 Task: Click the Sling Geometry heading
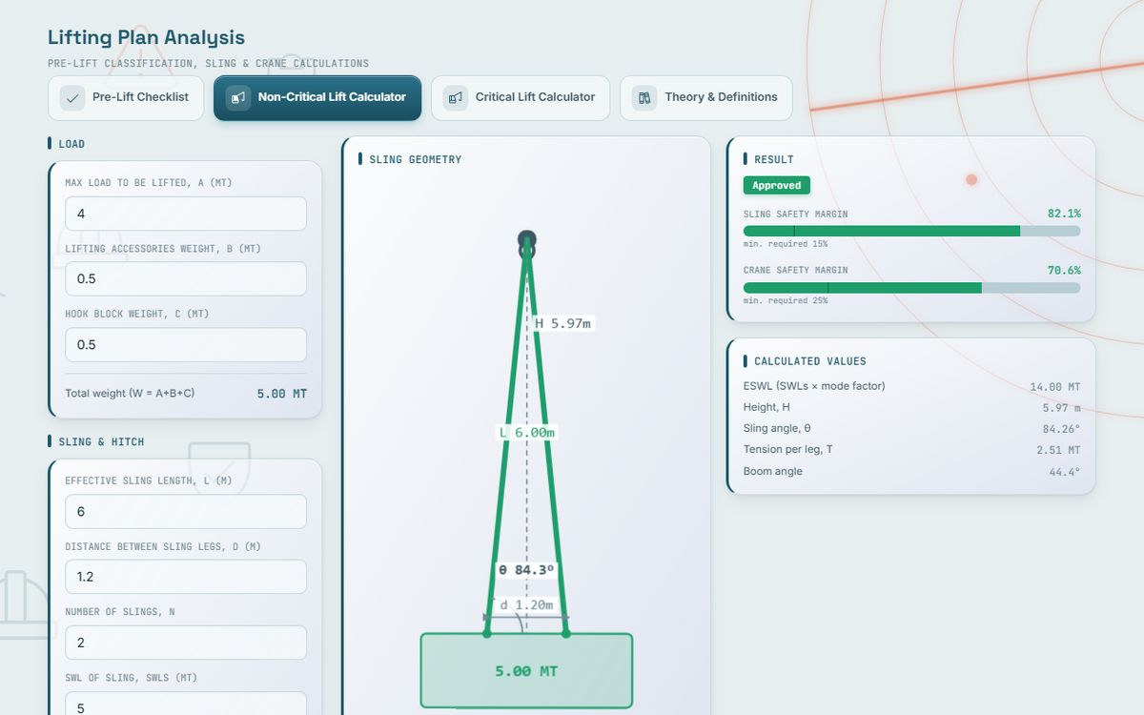coord(416,160)
